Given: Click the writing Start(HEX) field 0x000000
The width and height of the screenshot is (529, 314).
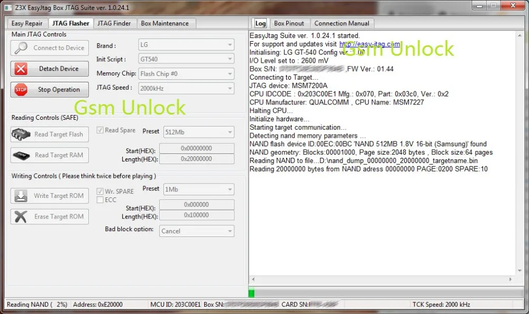Looking at the screenshot, I should [197, 205].
